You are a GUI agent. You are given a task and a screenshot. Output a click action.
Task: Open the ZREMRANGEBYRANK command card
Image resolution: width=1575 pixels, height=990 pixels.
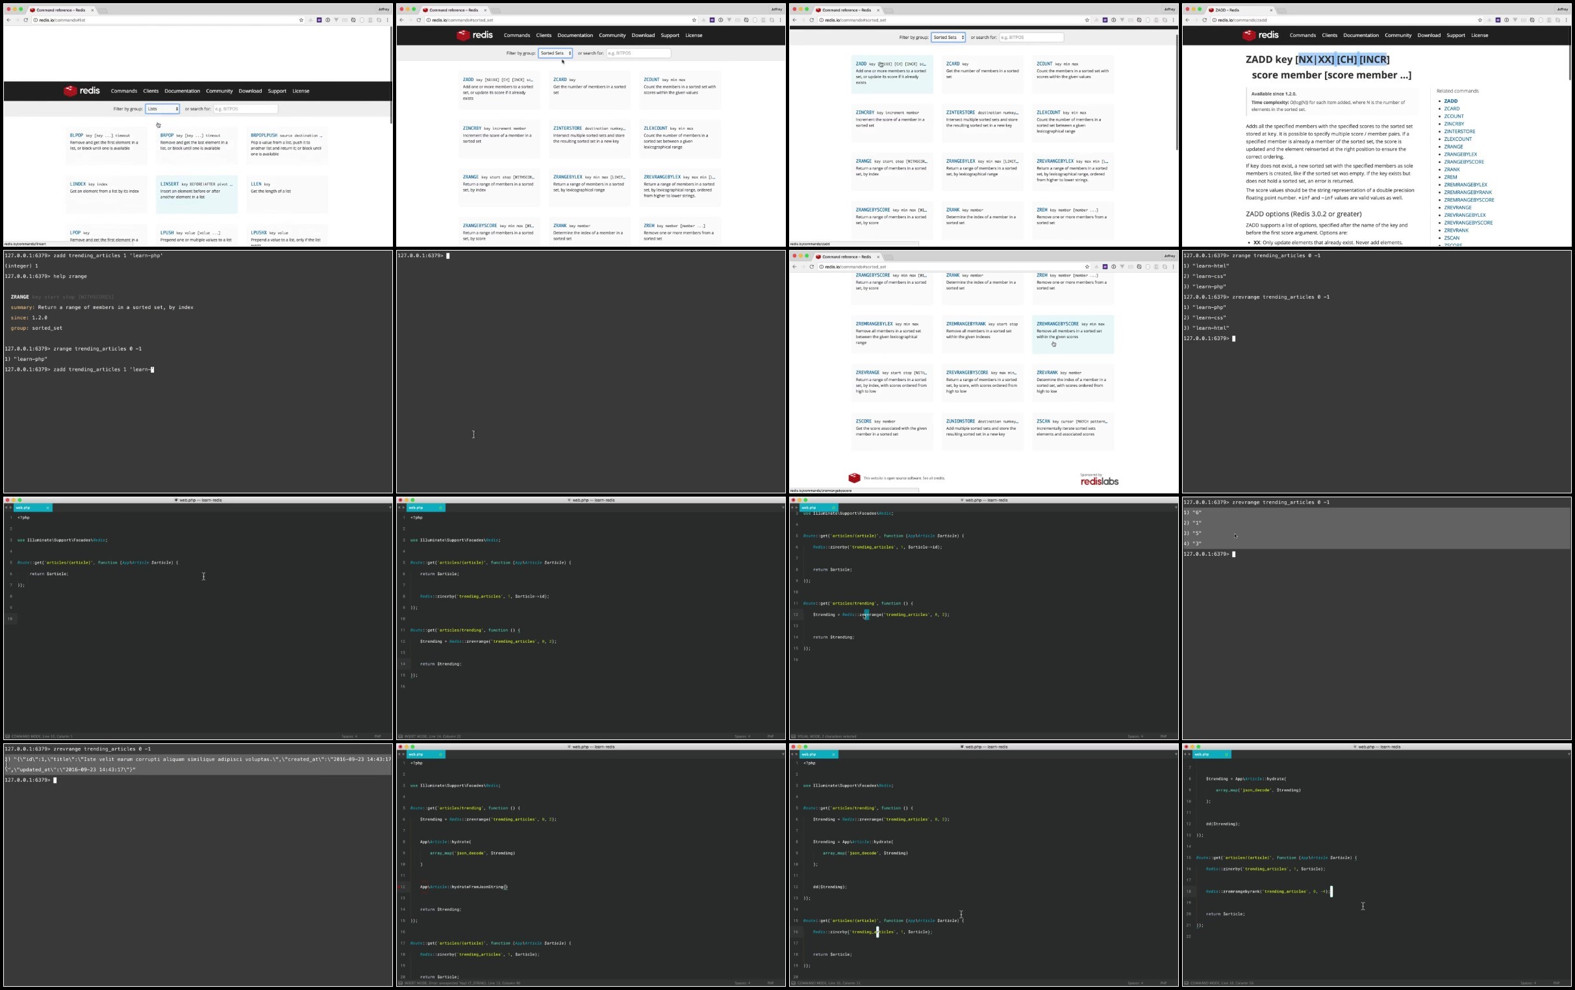(x=983, y=334)
